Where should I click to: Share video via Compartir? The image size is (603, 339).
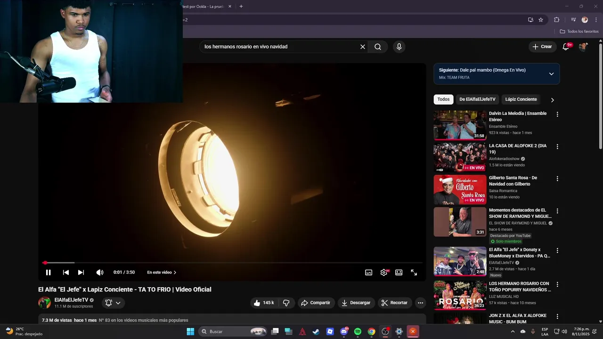pos(316,303)
